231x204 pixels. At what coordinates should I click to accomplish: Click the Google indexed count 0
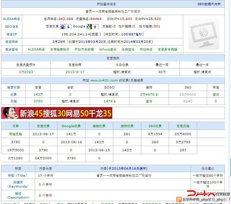70,95
